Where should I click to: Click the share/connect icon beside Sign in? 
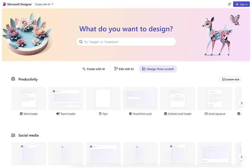(x=229, y=4)
